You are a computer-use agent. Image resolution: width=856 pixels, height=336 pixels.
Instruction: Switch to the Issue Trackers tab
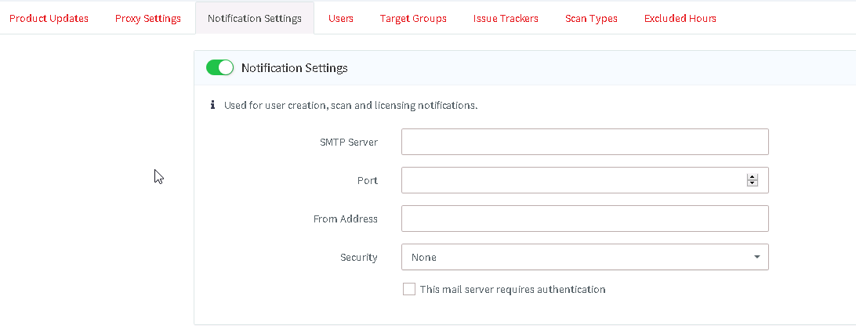[506, 18]
